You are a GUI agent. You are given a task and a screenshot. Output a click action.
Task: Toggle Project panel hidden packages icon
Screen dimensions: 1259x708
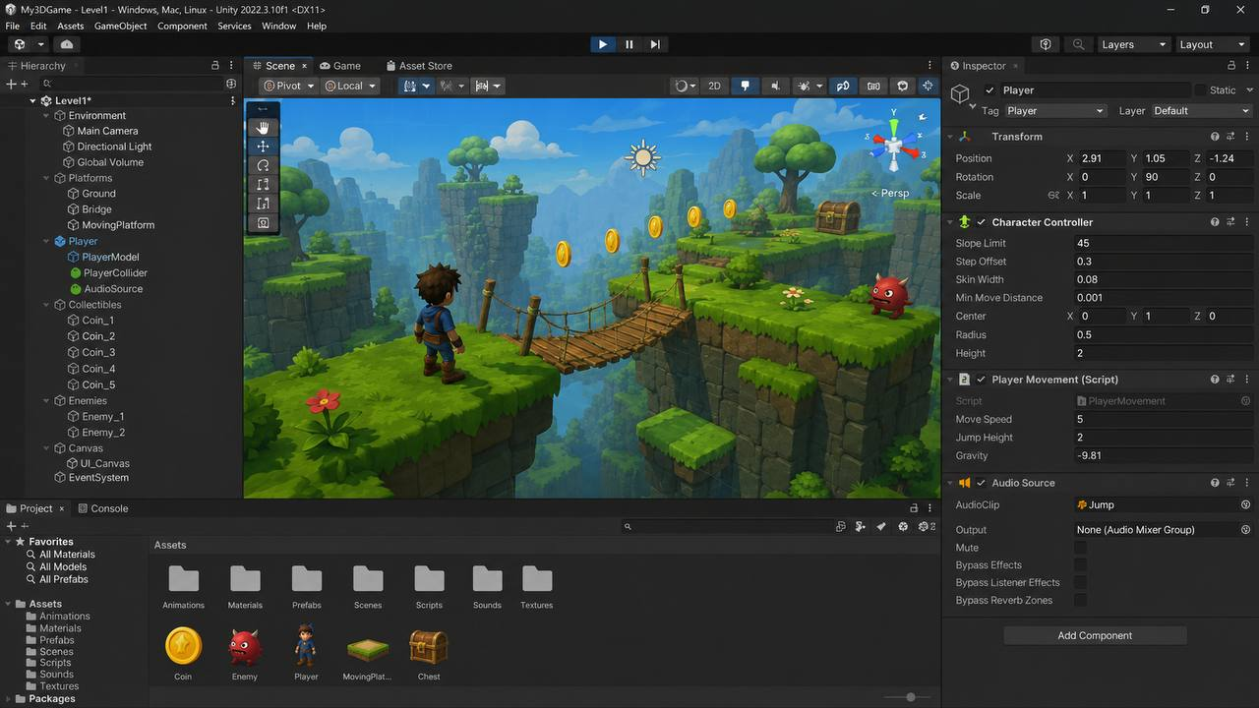point(926,527)
